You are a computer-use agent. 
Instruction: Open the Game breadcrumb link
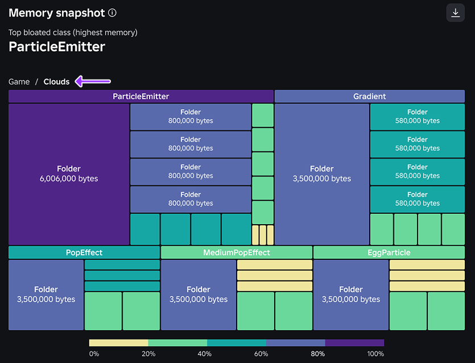tap(19, 81)
